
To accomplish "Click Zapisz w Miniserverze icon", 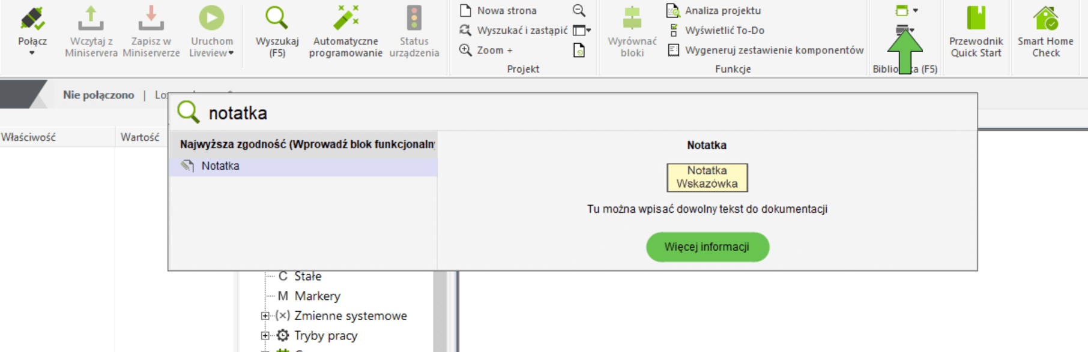I will point(151,20).
